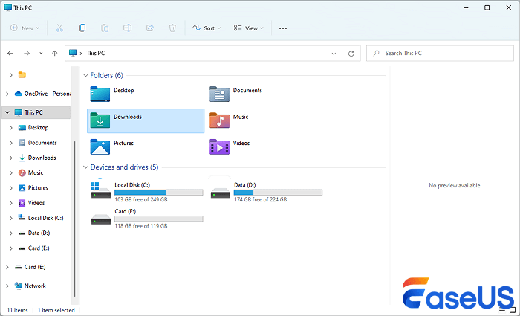
Task: Open the Videos folder in main pane
Action: click(218, 146)
